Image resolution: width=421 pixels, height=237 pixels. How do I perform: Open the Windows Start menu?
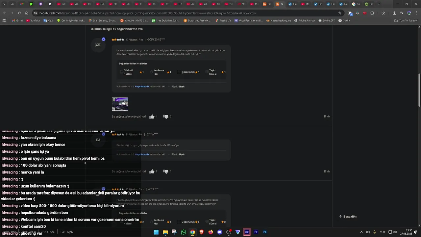click(x=156, y=232)
